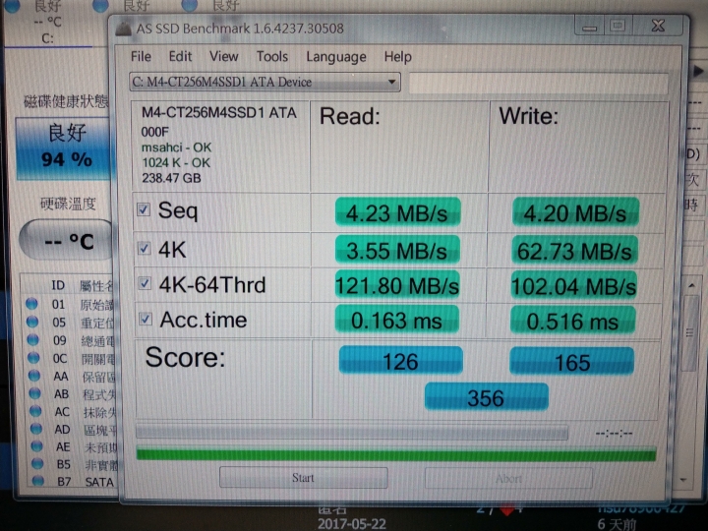Click the Abort button
This screenshot has height=531, width=708.
508,479
